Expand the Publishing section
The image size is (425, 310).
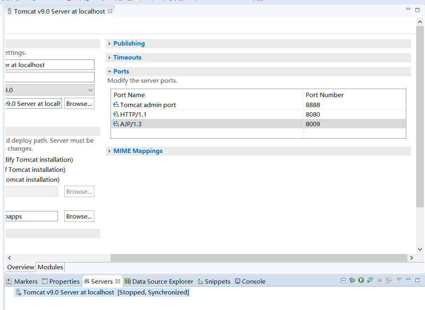click(109, 44)
